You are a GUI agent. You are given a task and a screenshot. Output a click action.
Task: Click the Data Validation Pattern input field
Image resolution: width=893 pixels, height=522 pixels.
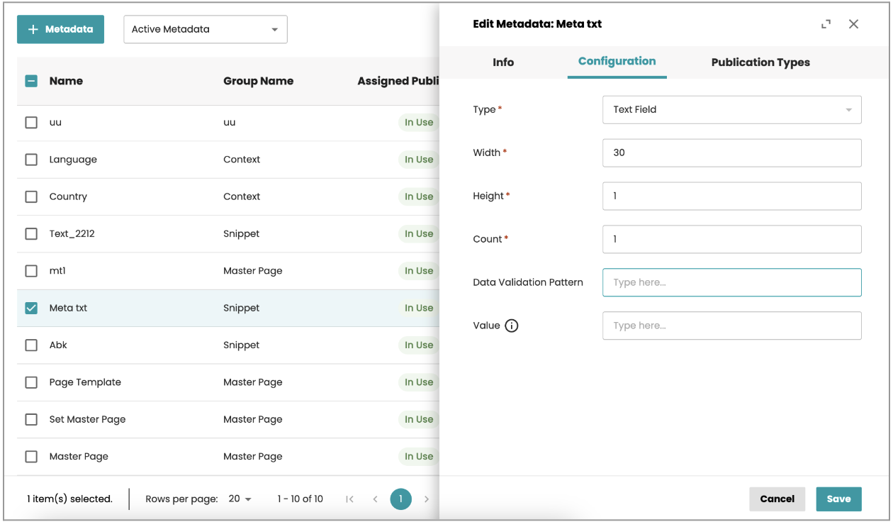(x=731, y=282)
